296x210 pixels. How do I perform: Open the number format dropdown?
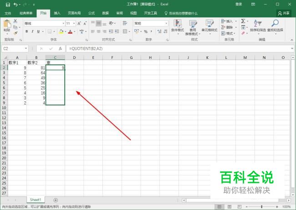click(x=166, y=23)
